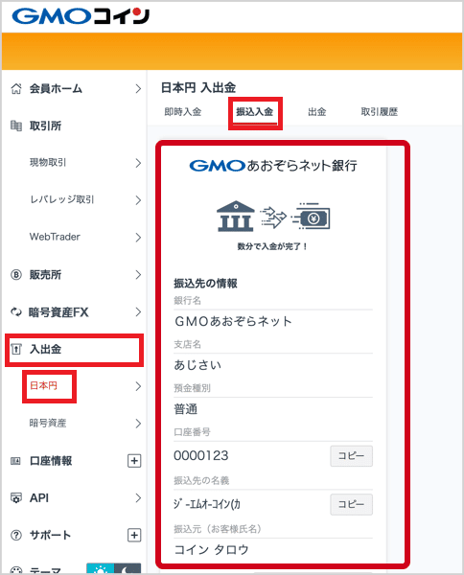
Task: Click the building icon next to 取引所
Action: click(16, 126)
